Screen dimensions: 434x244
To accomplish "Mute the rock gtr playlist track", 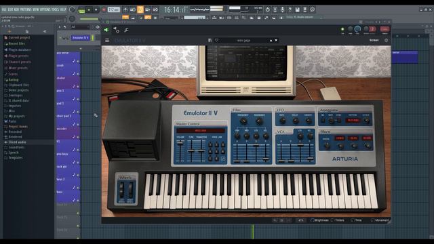I will pyautogui.click(x=78, y=175).
